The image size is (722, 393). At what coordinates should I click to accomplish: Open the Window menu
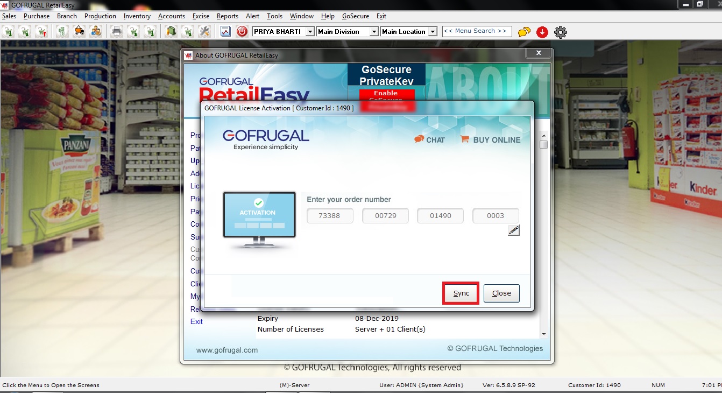[x=302, y=16]
